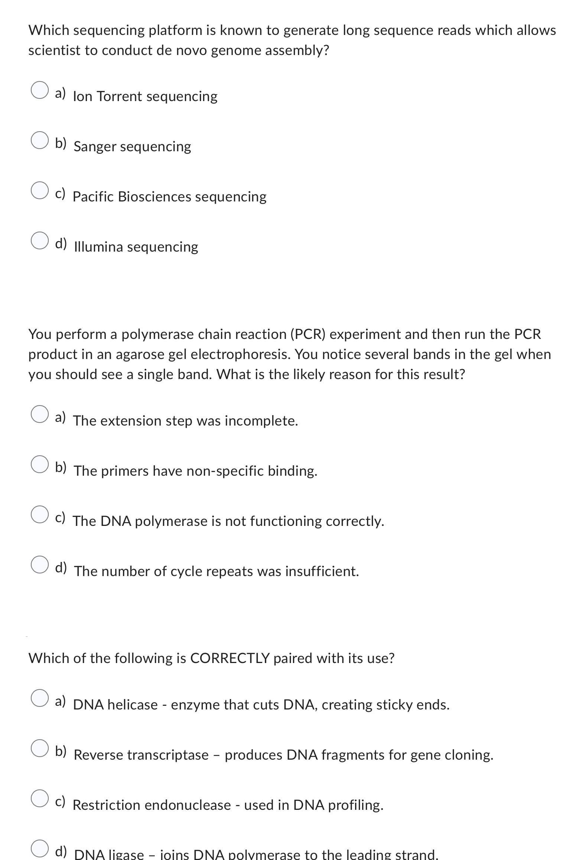This screenshot has width=565, height=860.
Task: Select the DNA ligase answer option
Action: pyautogui.click(x=40, y=848)
